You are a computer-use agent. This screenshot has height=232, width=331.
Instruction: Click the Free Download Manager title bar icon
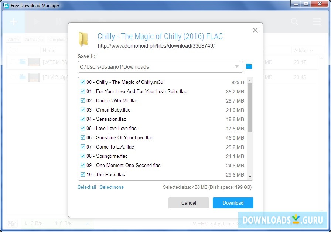coord(6,5)
